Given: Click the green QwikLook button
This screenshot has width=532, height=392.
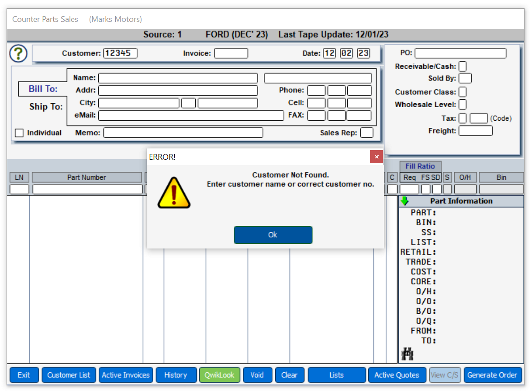Looking at the screenshot, I should click(220, 375).
